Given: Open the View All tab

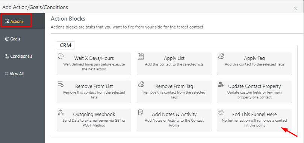Looking at the screenshot, I should pos(22,74).
